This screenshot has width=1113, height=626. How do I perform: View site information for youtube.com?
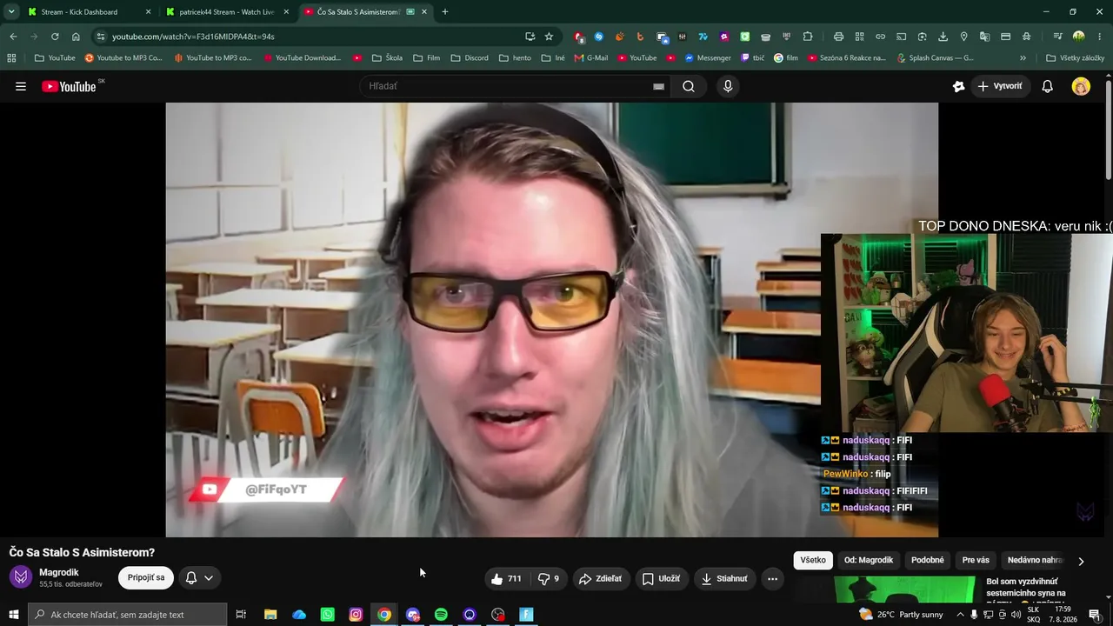coord(101,37)
